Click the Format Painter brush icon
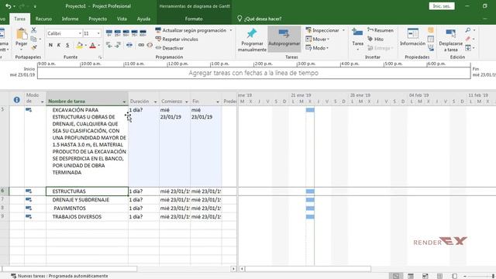This screenshot has height=279, width=496. click(34, 47)
